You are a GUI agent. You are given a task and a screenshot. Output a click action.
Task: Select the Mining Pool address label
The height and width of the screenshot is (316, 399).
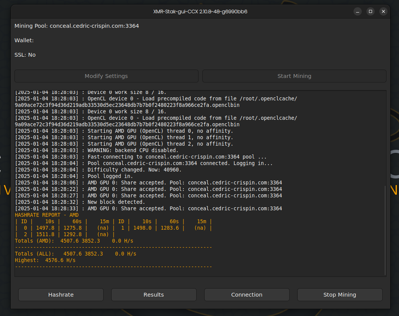77,26
